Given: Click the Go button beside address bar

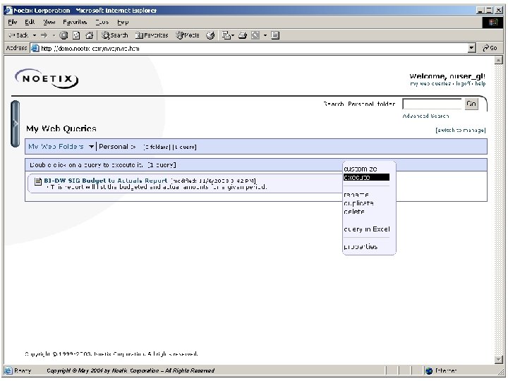Looking at the screenshot, I should pyautogui.click(x=490, y=48).
